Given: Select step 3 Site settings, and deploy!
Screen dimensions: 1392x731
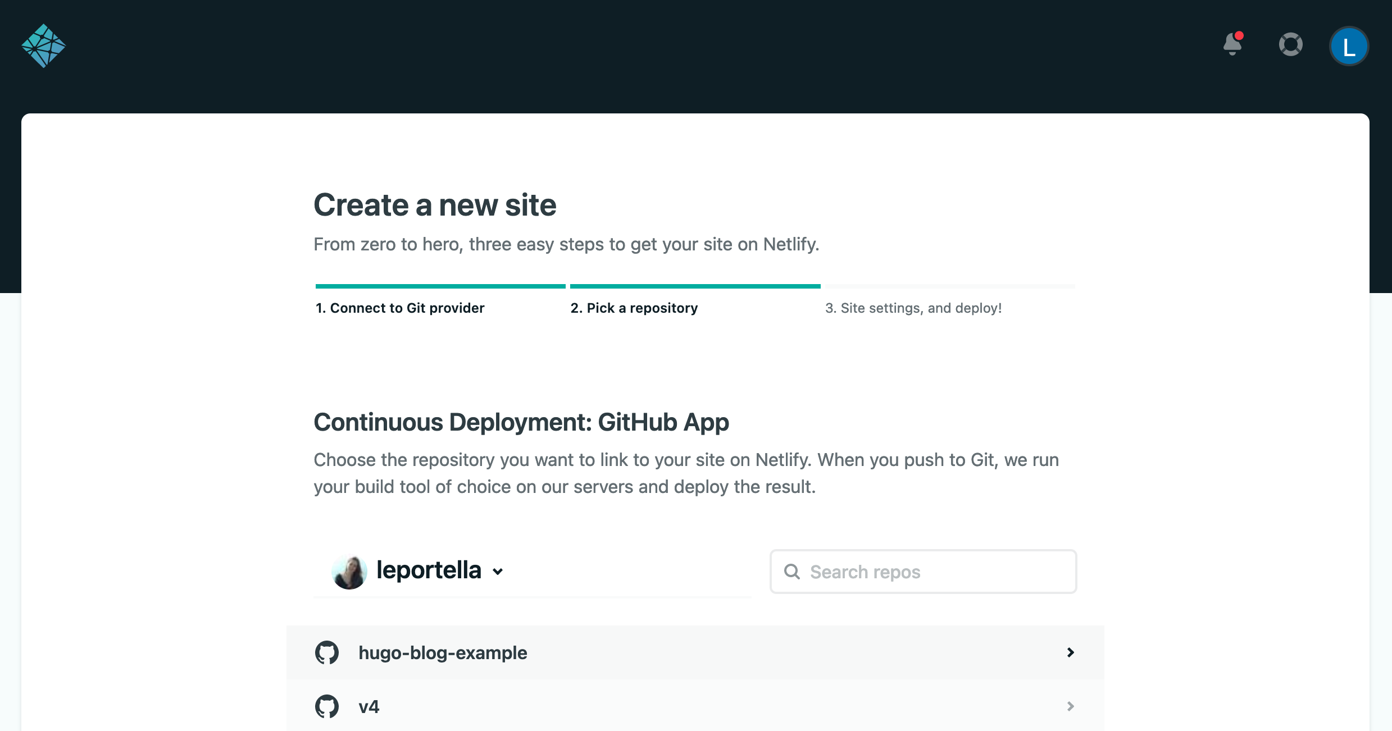Looking at the screenshot, I should click(913, 308).
